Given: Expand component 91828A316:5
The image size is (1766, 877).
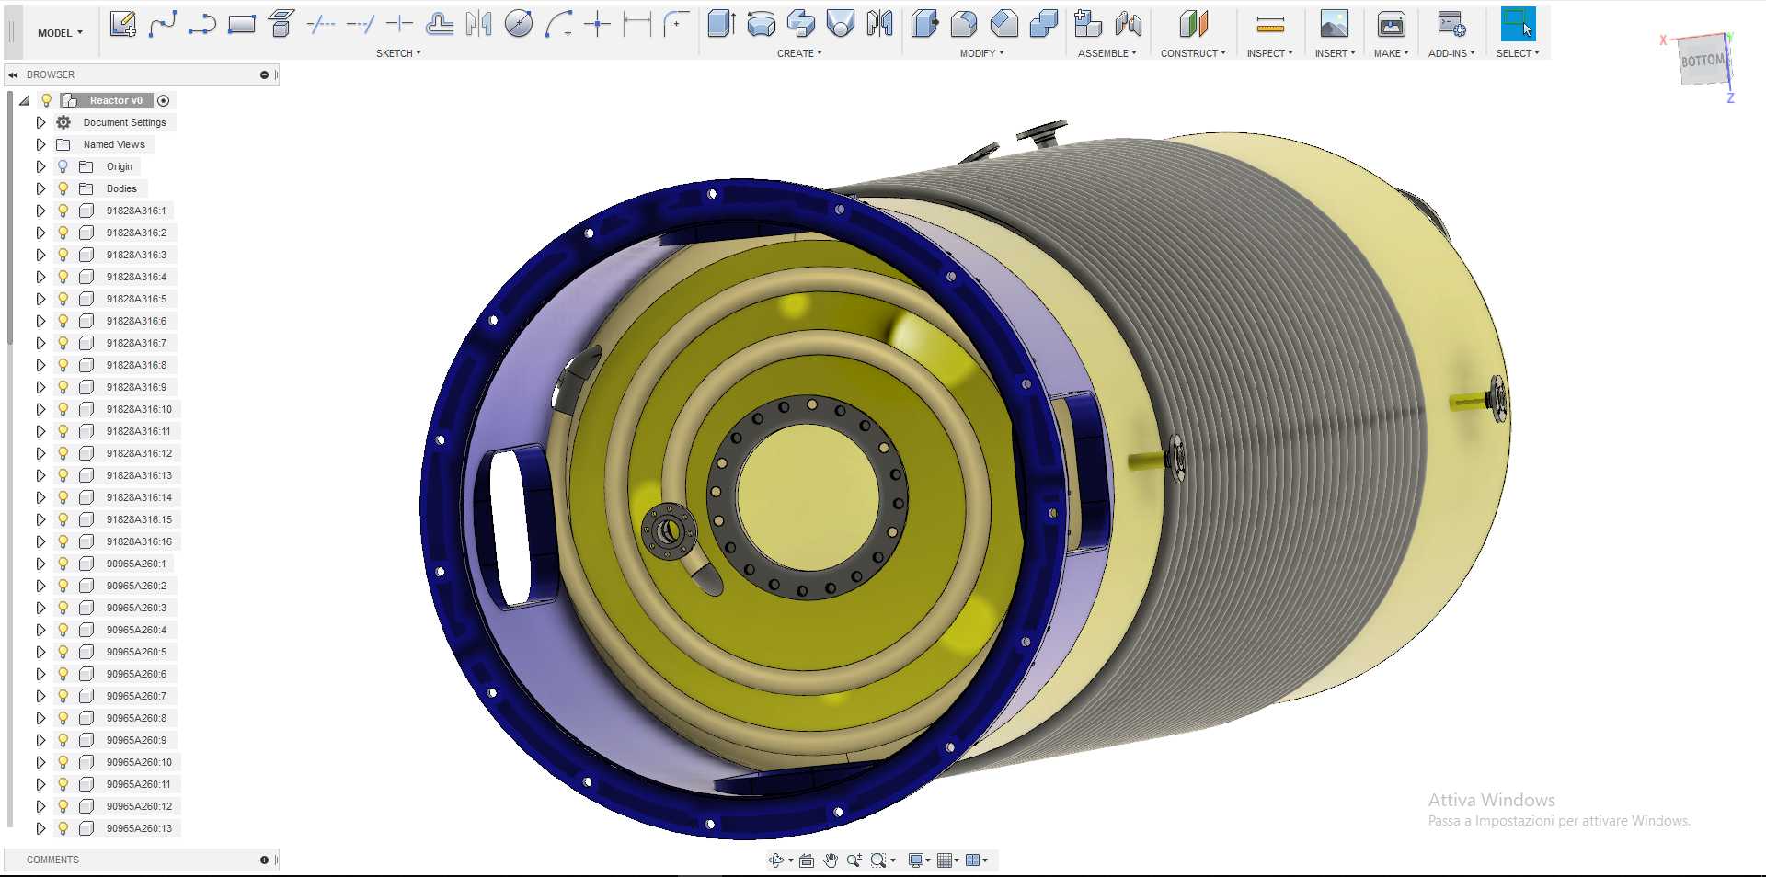Looking at the screenshot, I should pyautogui.click(x=40, y=299).
